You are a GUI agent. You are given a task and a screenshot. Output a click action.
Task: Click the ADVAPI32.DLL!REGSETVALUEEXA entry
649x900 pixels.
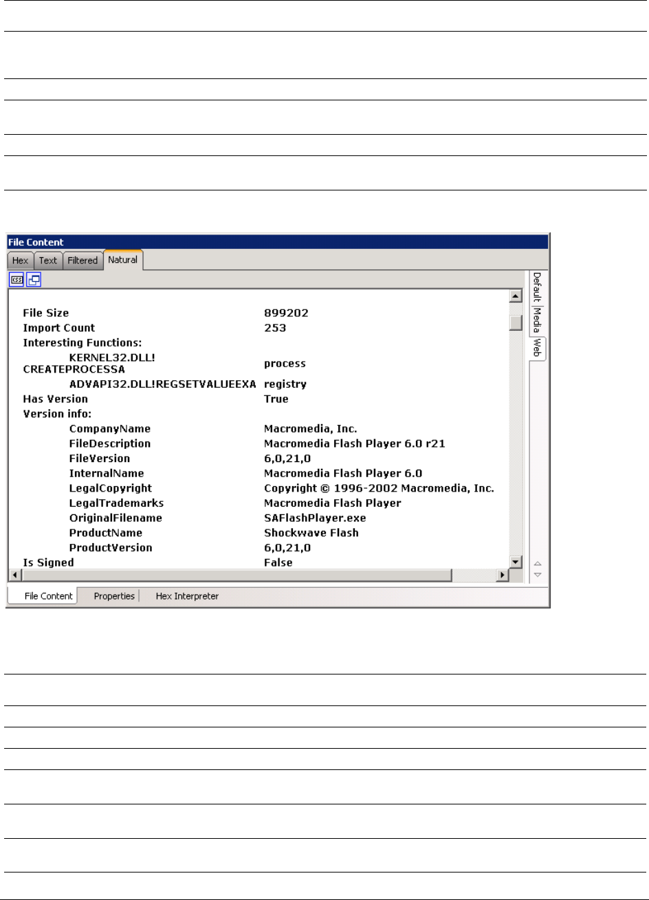(x=162, y=384)
